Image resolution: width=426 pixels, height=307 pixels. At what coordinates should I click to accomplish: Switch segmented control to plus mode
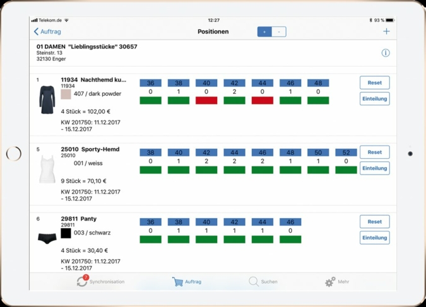tap(264, 32)
